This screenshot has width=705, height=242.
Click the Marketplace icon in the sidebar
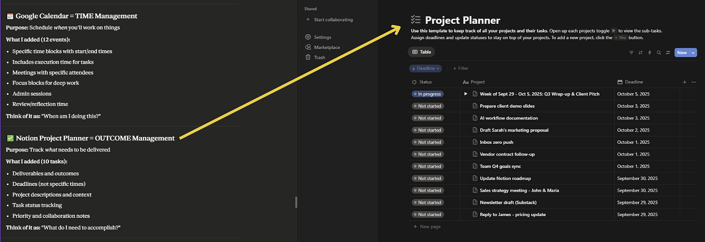[308, 47]
